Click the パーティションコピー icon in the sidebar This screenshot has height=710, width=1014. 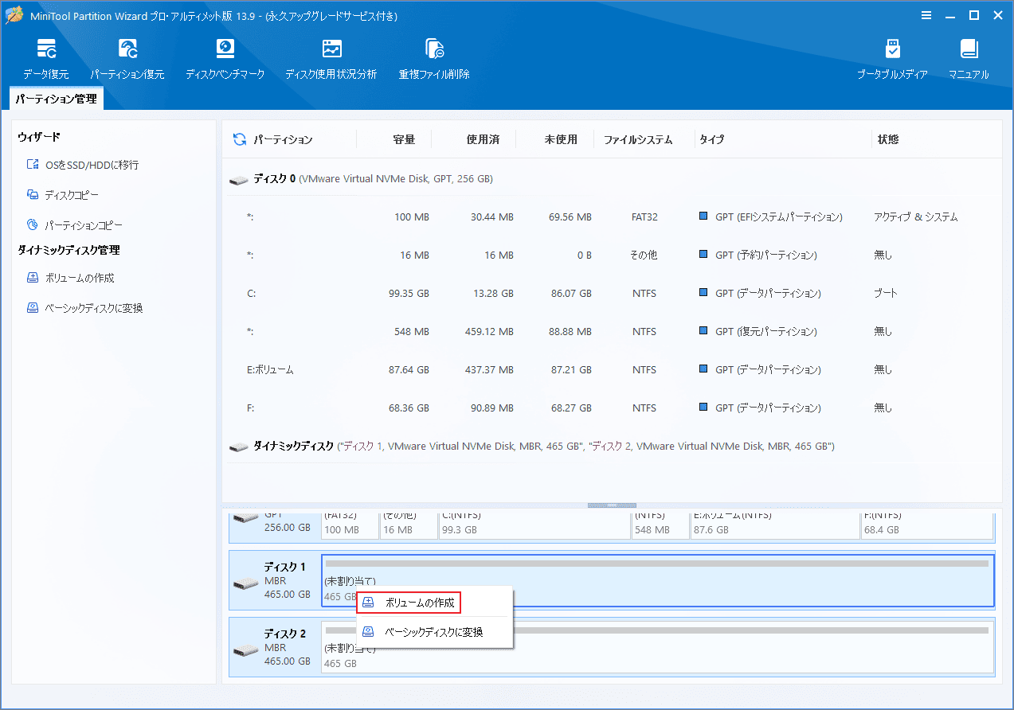(x=33, y=225)
